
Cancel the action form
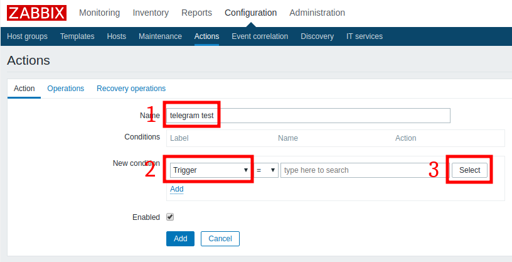220,239
